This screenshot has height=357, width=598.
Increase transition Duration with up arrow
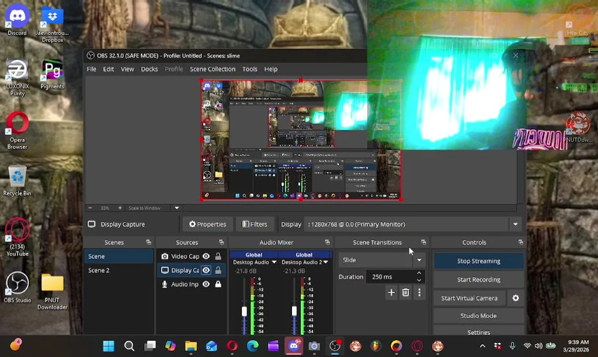pyautogui.click(x=419, y=273)
